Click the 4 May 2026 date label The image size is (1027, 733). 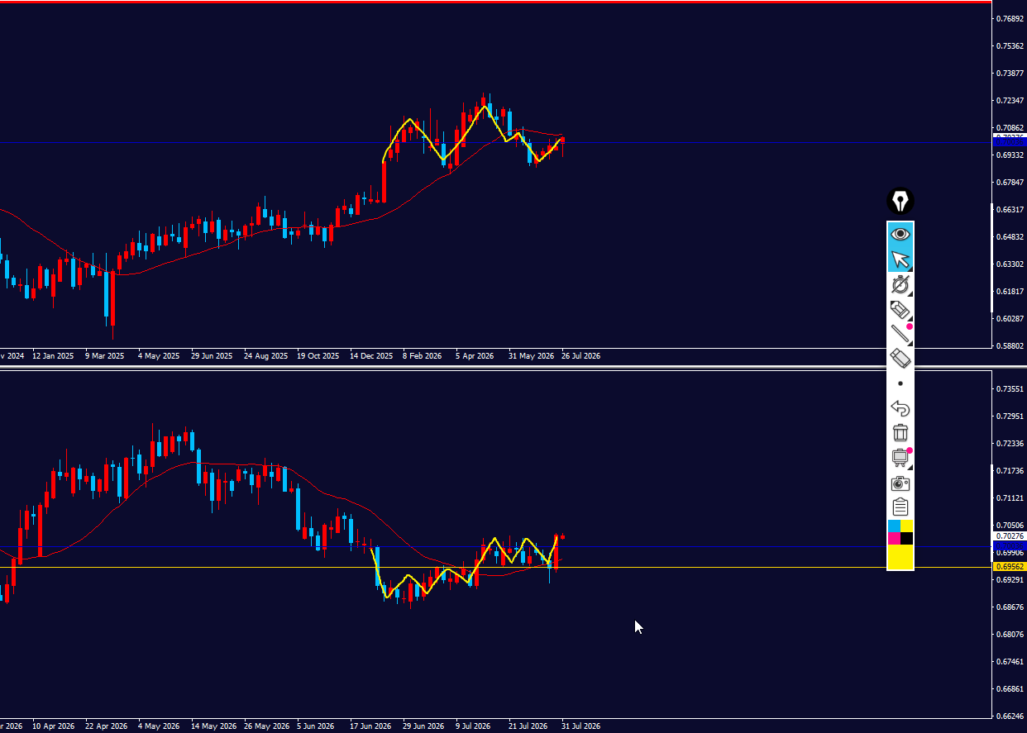pyautogui.click(x=159, y=726)
